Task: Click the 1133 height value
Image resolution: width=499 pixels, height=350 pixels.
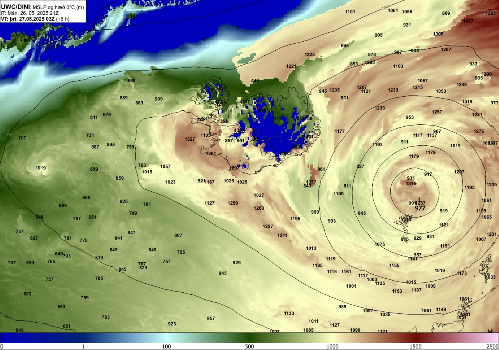Action: tap(289, 313)
